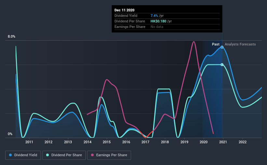Click the 2020 year axis label
The height and width of the screenshot is (165, 267).
[x=204, y=142]
